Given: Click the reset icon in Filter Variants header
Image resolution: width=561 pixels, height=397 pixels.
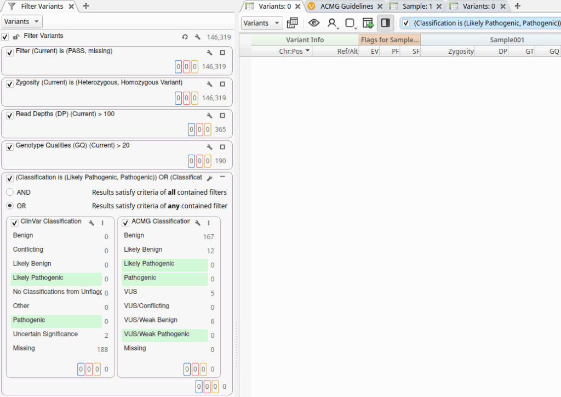Looking at the screenshot, I should pos(185,37).
